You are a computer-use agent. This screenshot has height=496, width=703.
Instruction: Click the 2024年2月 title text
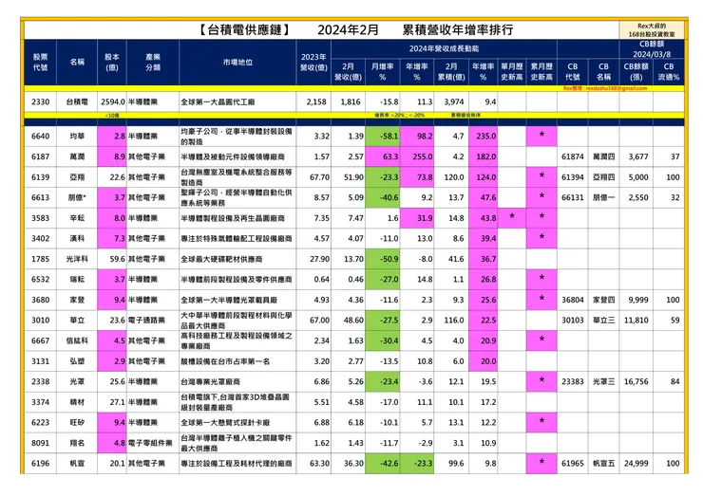[348, 30]
